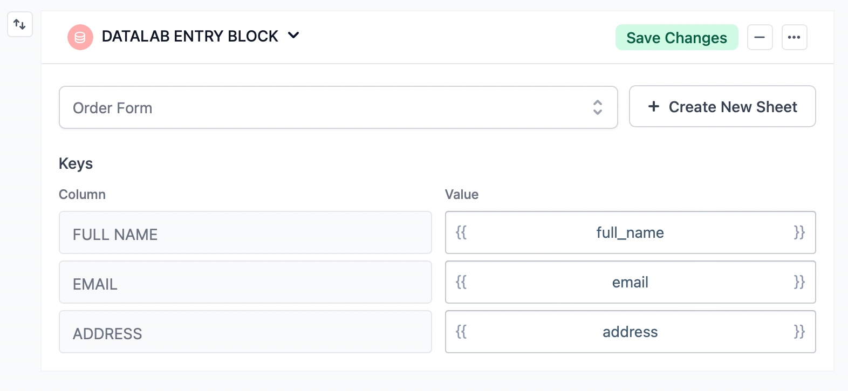Screen dimensions: 848x391
Task: Click the DATALAB ENTRY BLOCK title
Action: coord(190,36)
